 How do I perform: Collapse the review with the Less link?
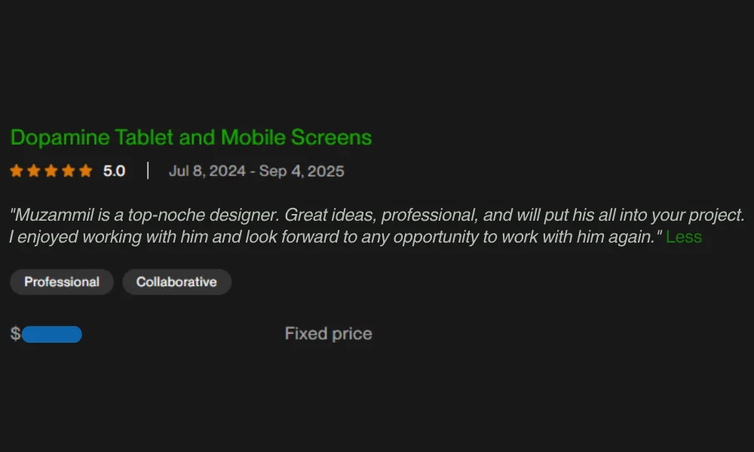tap(684, 237)
